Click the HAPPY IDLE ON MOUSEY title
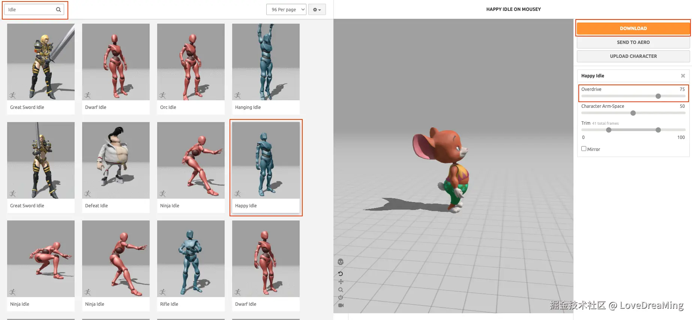The image size is (692, 320). click(x=513, y=9)
